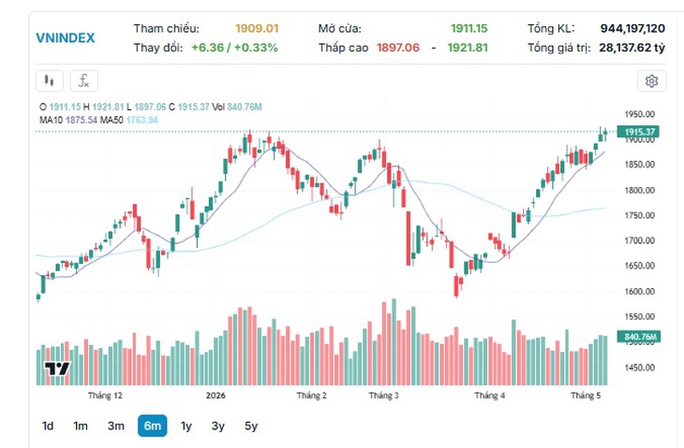Screen dimensions: 684x448
Task: Click the MA50 indicator legend
Action: point(128,120)
